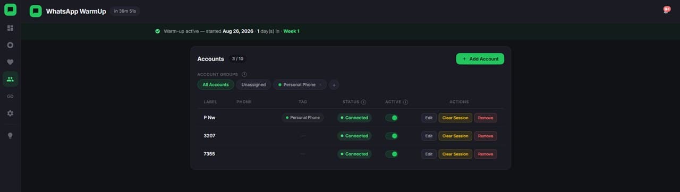Click the info icon next to Active
This screenshot has width=680, height=192.
click(x=405, y=102)
